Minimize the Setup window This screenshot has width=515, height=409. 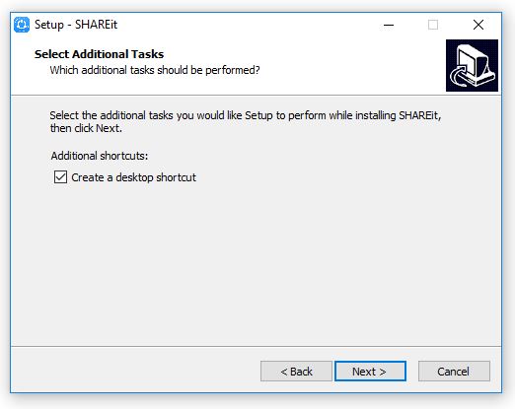coord(389,25)
